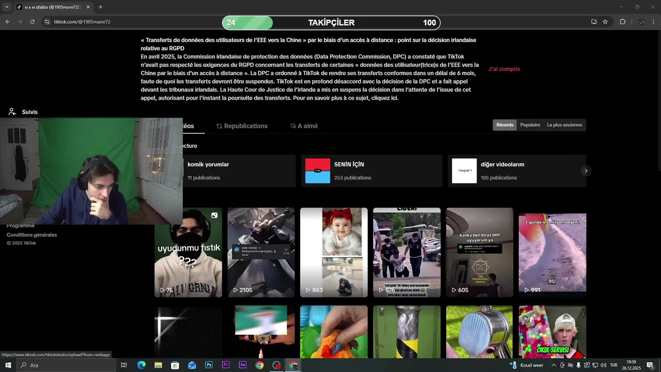Click the Programme footer link

[21, 226]
